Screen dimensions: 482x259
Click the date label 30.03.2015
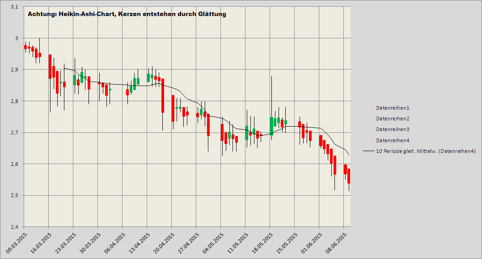pyautogui.click(x=90, y=243)
